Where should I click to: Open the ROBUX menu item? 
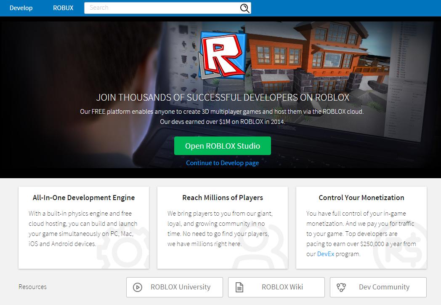(63, 8)
